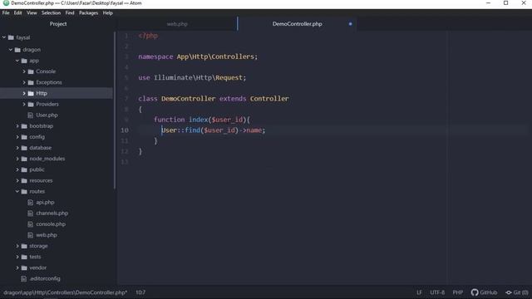The image size is (532, 299).
Task: Click the console.php file icon
Action: coord(31,224)
